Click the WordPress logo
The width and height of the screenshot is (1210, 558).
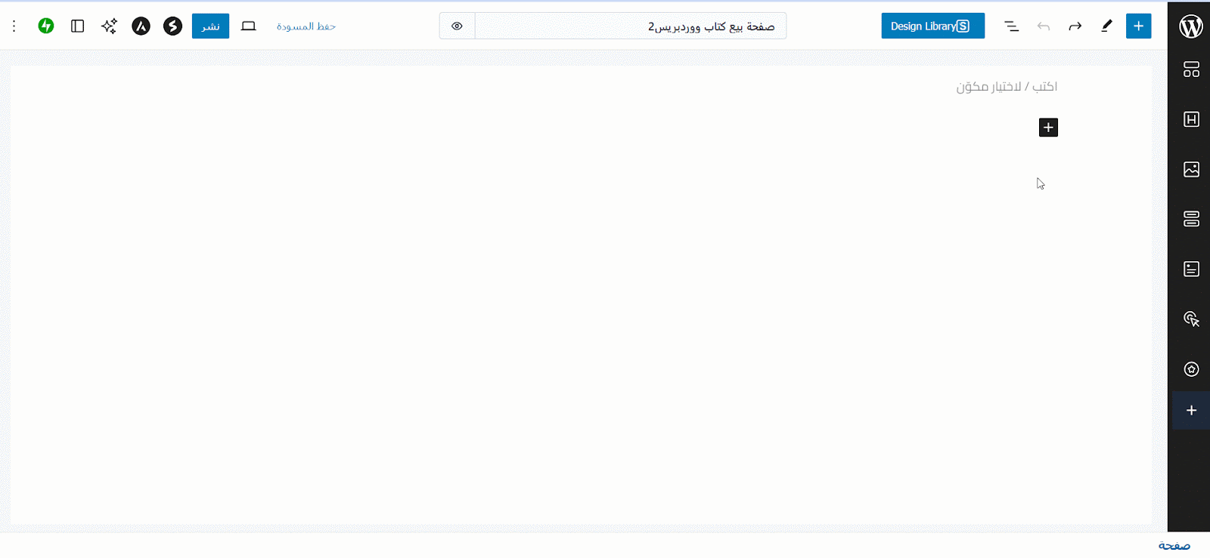click(1190, 26)
